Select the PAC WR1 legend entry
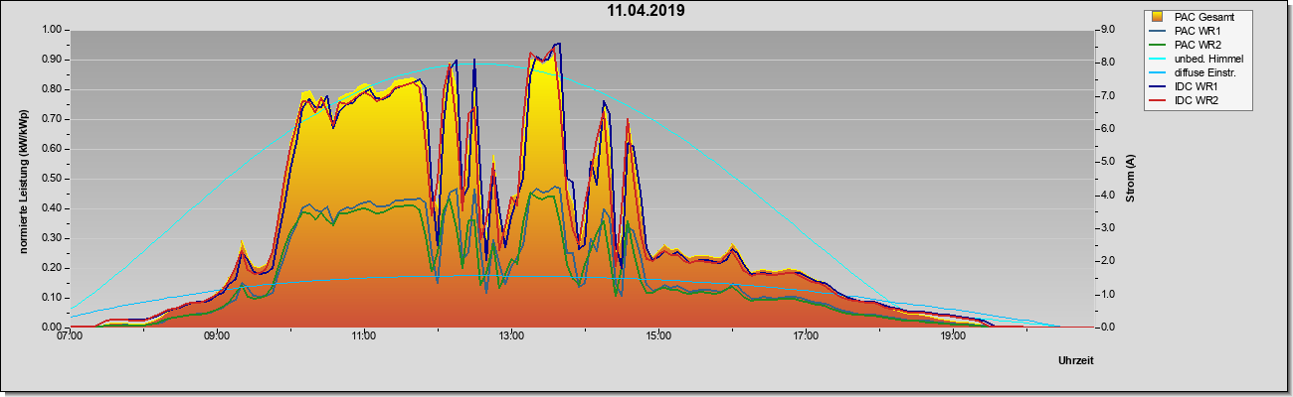The height and width of the screenshot is (397, 1293). tap(1197, 31)
